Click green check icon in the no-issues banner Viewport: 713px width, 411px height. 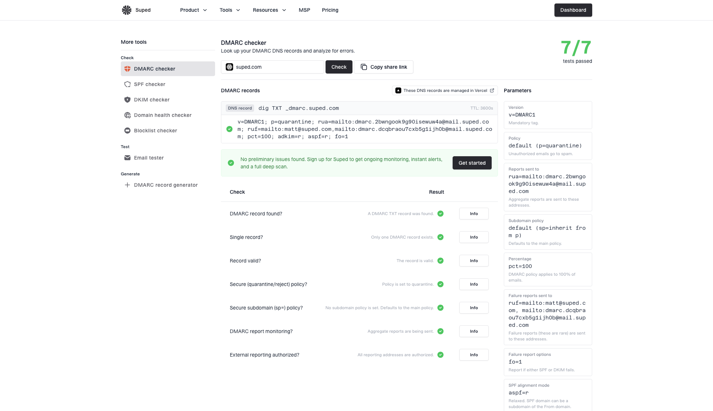pyautogui.click(x=231, y=163)
